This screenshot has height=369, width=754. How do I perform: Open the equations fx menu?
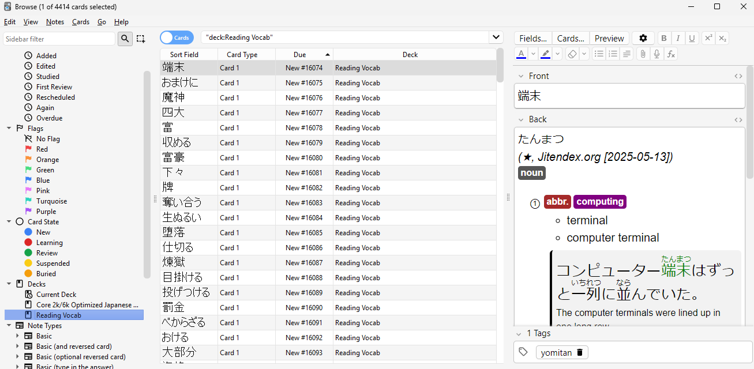click(671, 54)
